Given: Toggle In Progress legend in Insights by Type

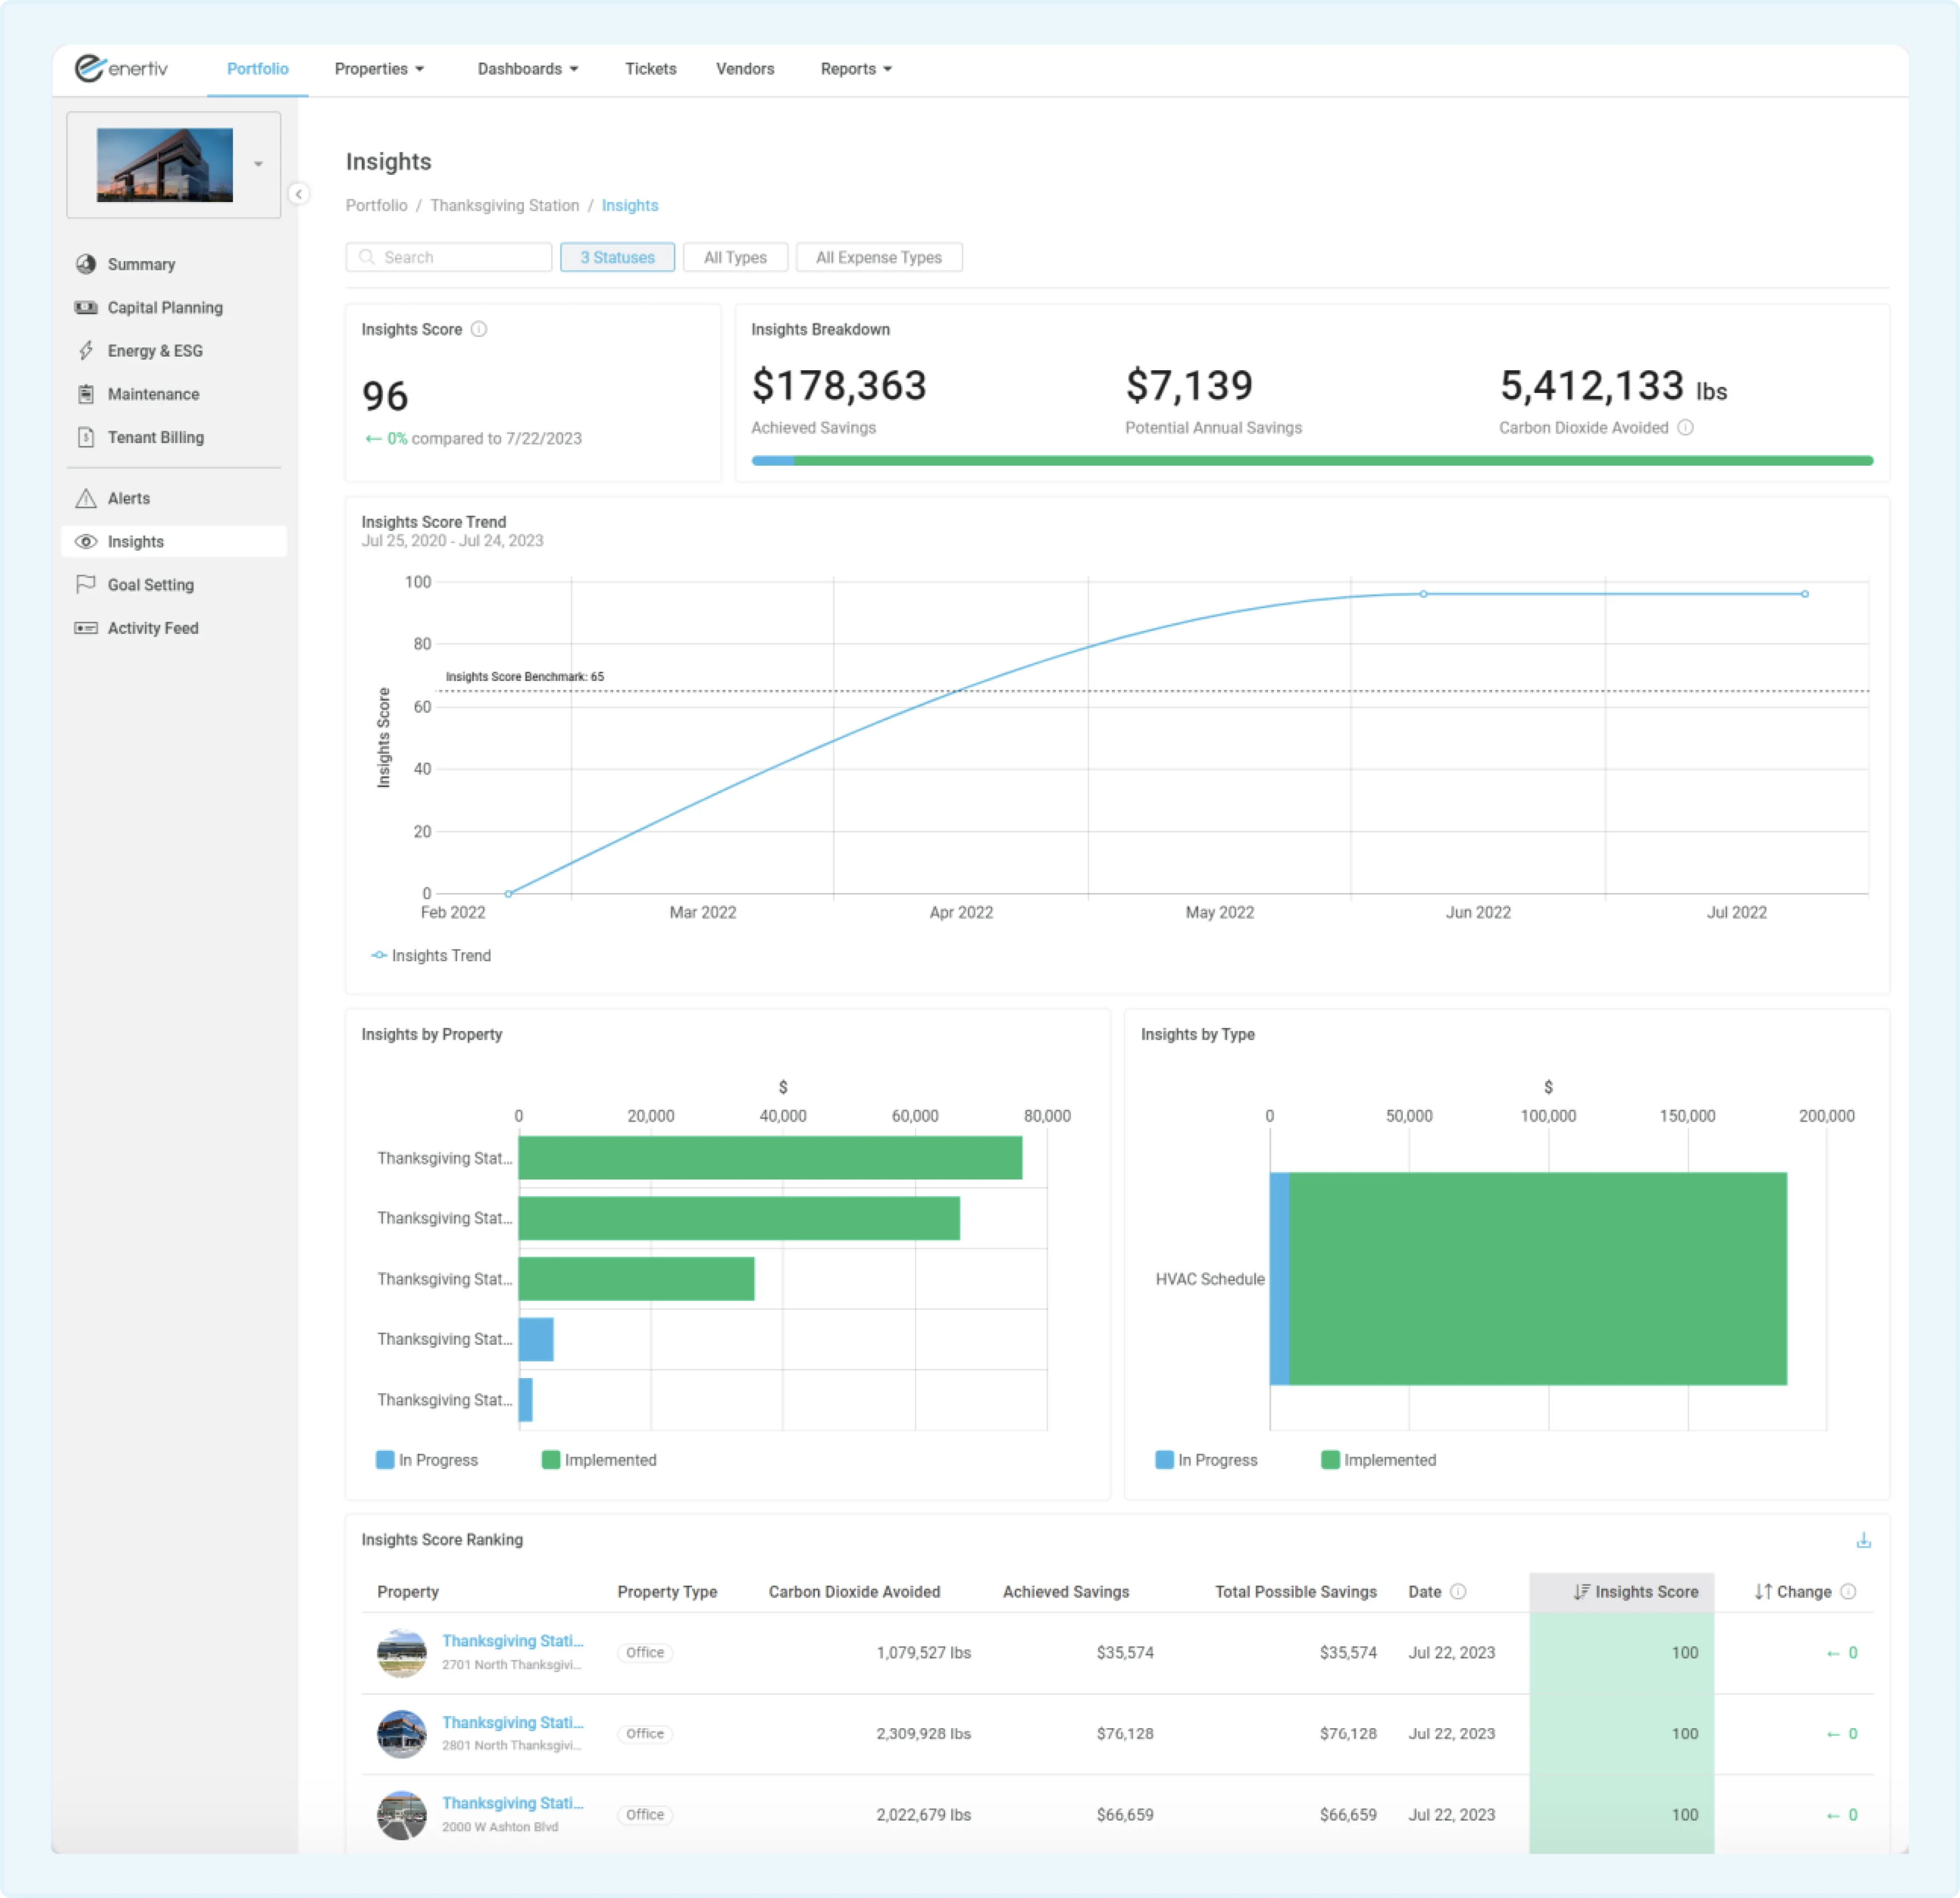Looking at the screenshot, I should pos(1206,1460).
